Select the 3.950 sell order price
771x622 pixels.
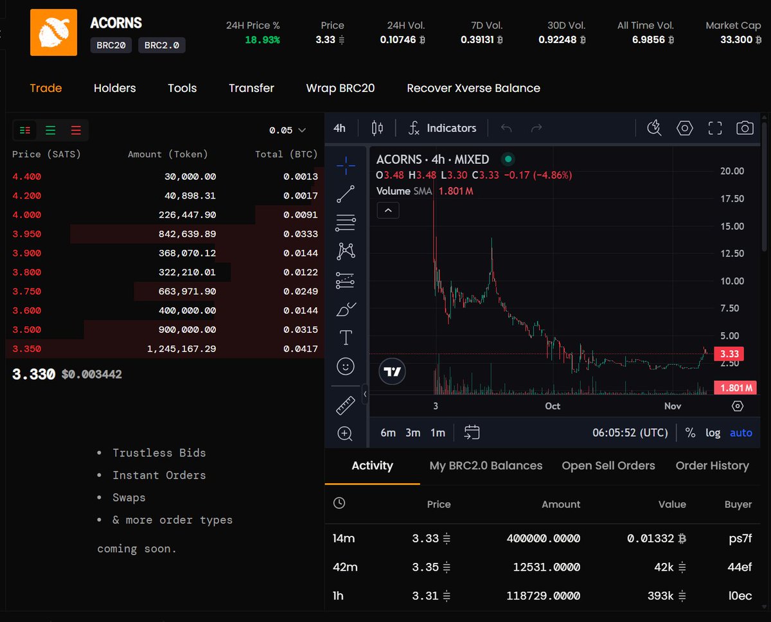(26, 234)
